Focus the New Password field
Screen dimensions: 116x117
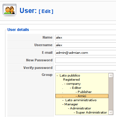coord(86,60)
